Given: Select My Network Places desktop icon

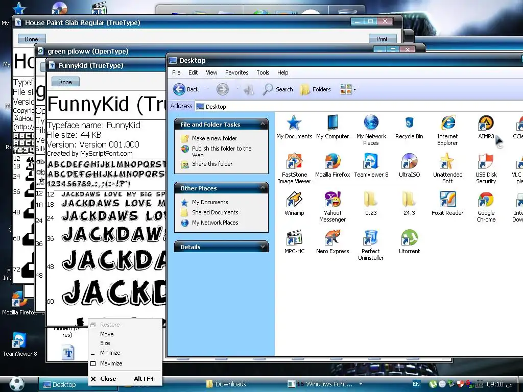Looking at the screenshot, I should pyautogui.click(x=371, y=130).
